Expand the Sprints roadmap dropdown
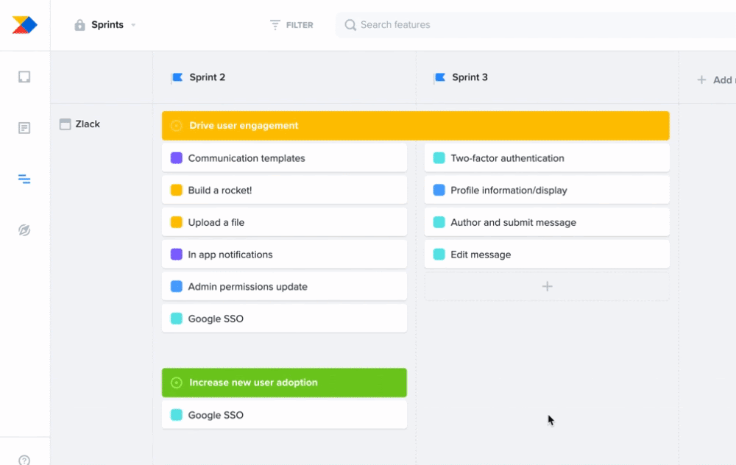736x465 pixels. 133,25
